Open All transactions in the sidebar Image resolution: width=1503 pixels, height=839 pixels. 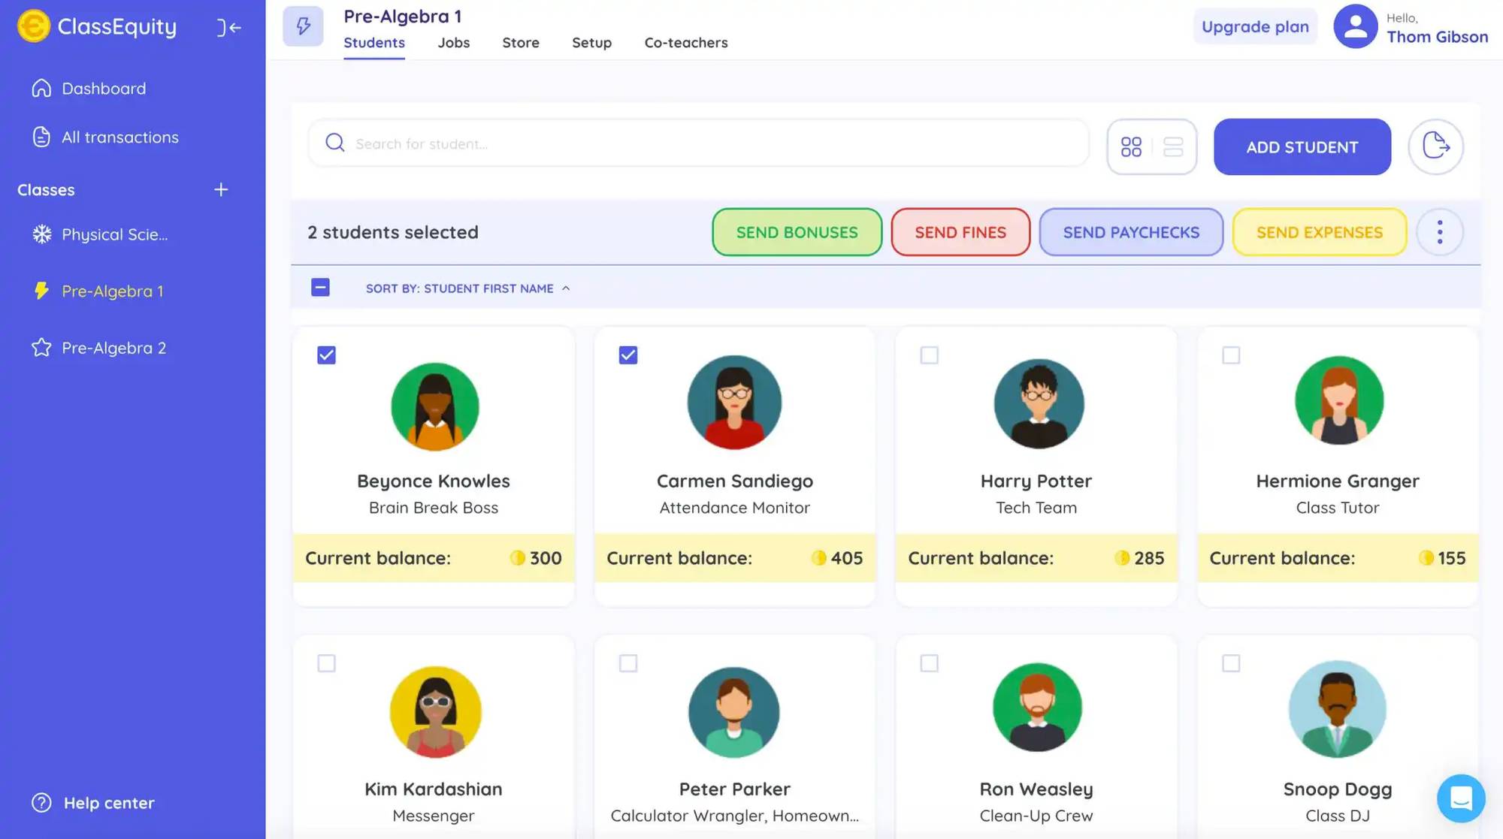tap(120, 137)
